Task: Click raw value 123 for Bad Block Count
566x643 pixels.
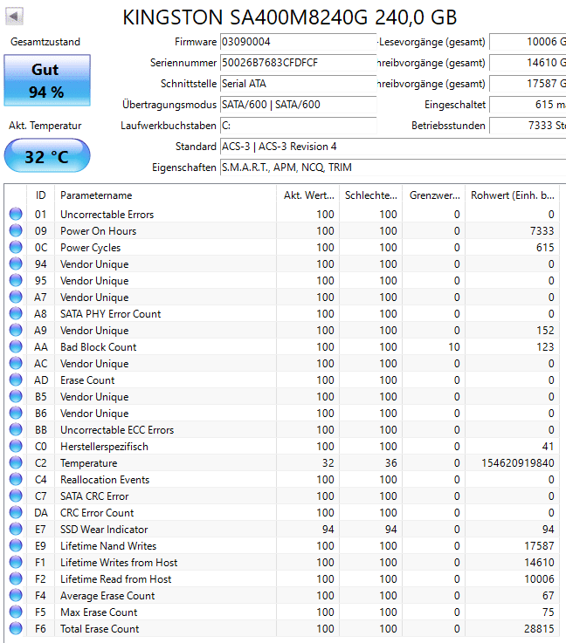Action: (546, 347)
